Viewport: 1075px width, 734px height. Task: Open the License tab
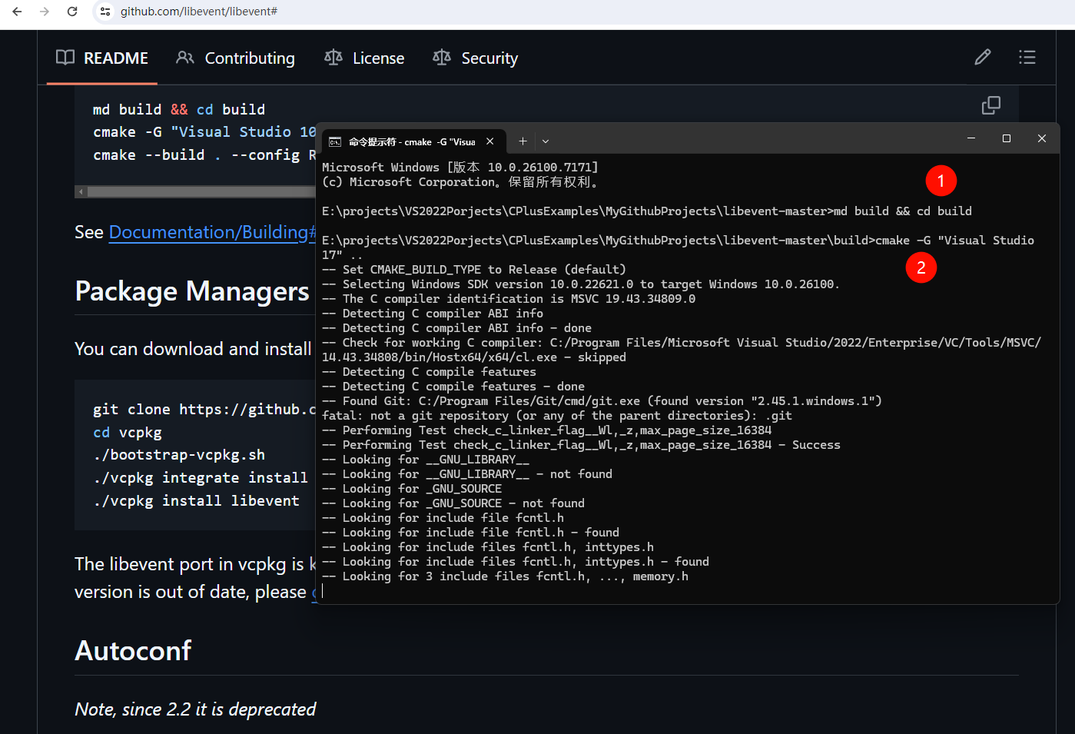364,58
